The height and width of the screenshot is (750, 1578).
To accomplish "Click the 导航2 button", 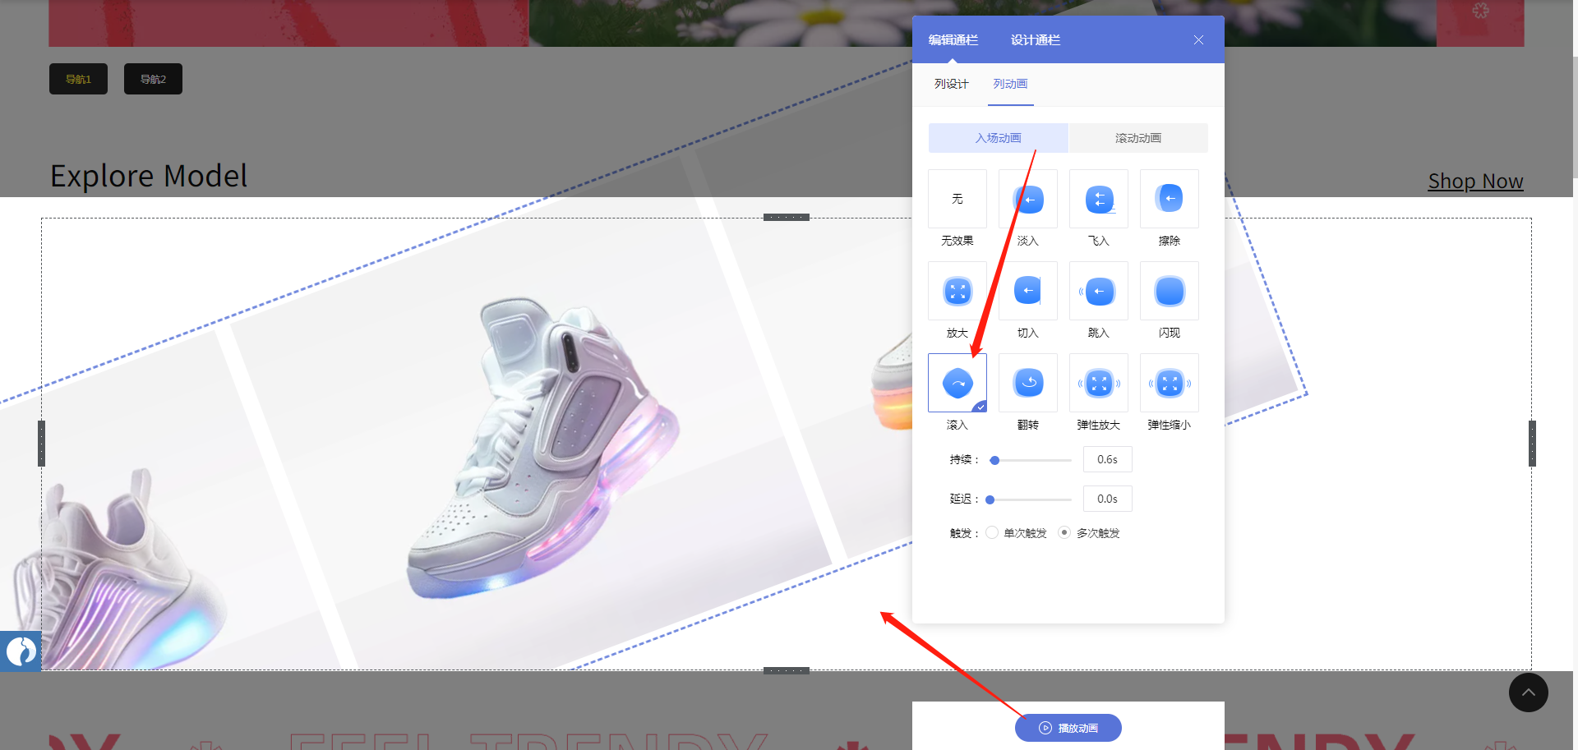I will coord(153,79).
